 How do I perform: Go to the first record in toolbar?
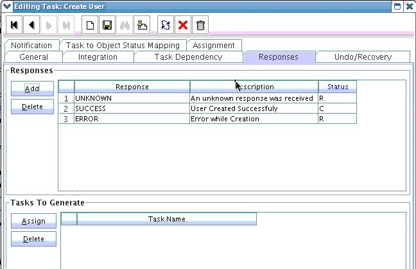click(x=14, y=25)
